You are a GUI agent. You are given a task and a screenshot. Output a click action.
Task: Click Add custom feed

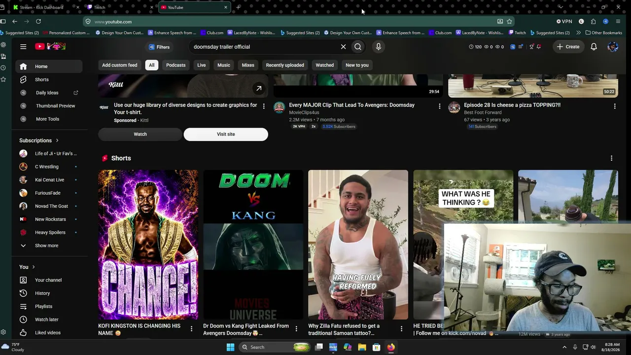click(x=120, y=65)
